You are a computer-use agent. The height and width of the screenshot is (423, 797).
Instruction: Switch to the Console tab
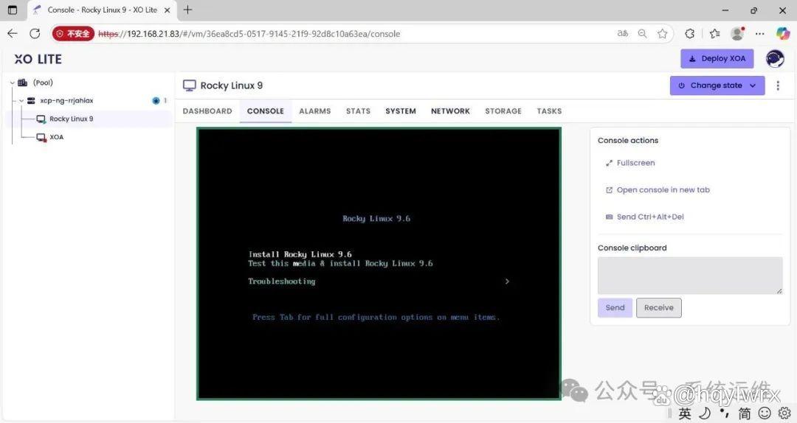(x=266, y=111)
